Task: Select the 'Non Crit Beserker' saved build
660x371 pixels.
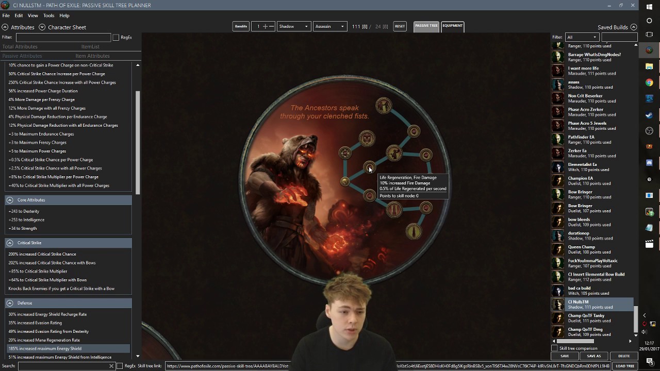Action: [593, 98]
